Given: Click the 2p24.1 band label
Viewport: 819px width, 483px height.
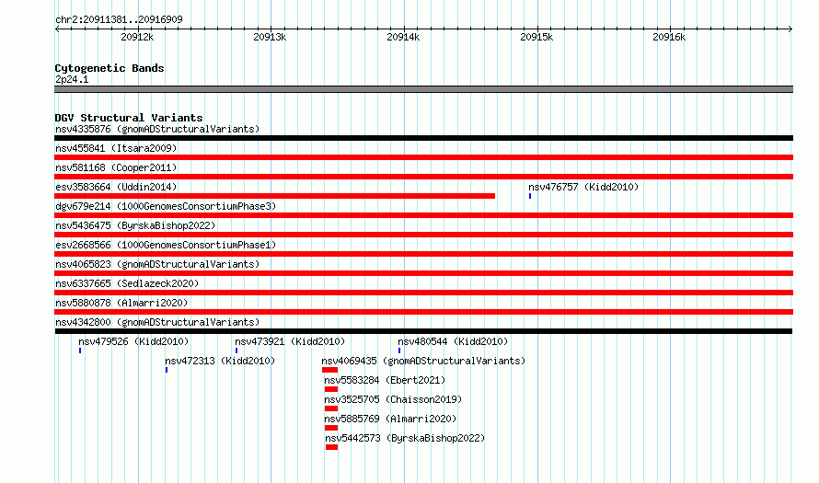Looking at the screenshot, I should [72, 79].
